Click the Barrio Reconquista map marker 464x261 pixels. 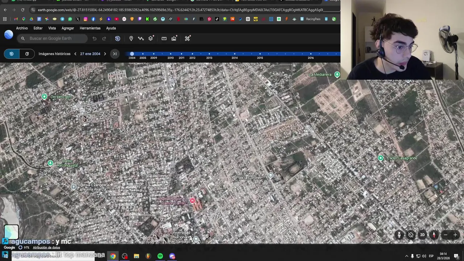click(50, 163)
